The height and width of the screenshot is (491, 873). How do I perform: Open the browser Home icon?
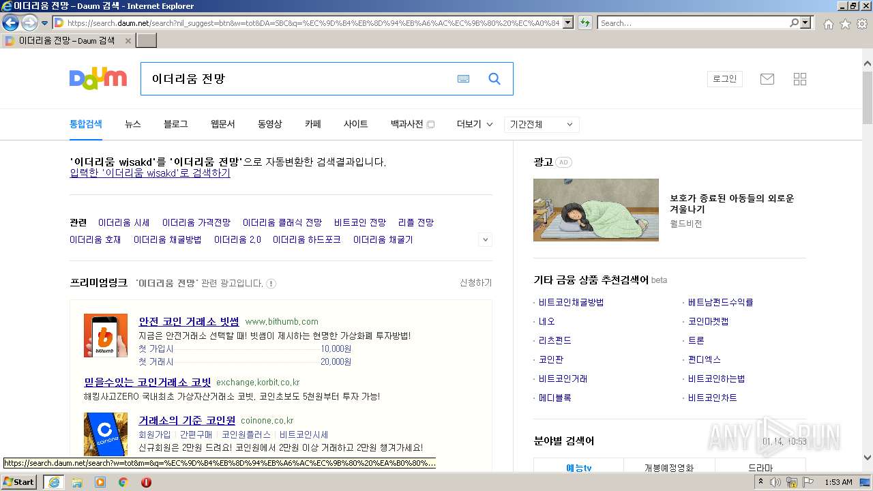click(828, 24)
